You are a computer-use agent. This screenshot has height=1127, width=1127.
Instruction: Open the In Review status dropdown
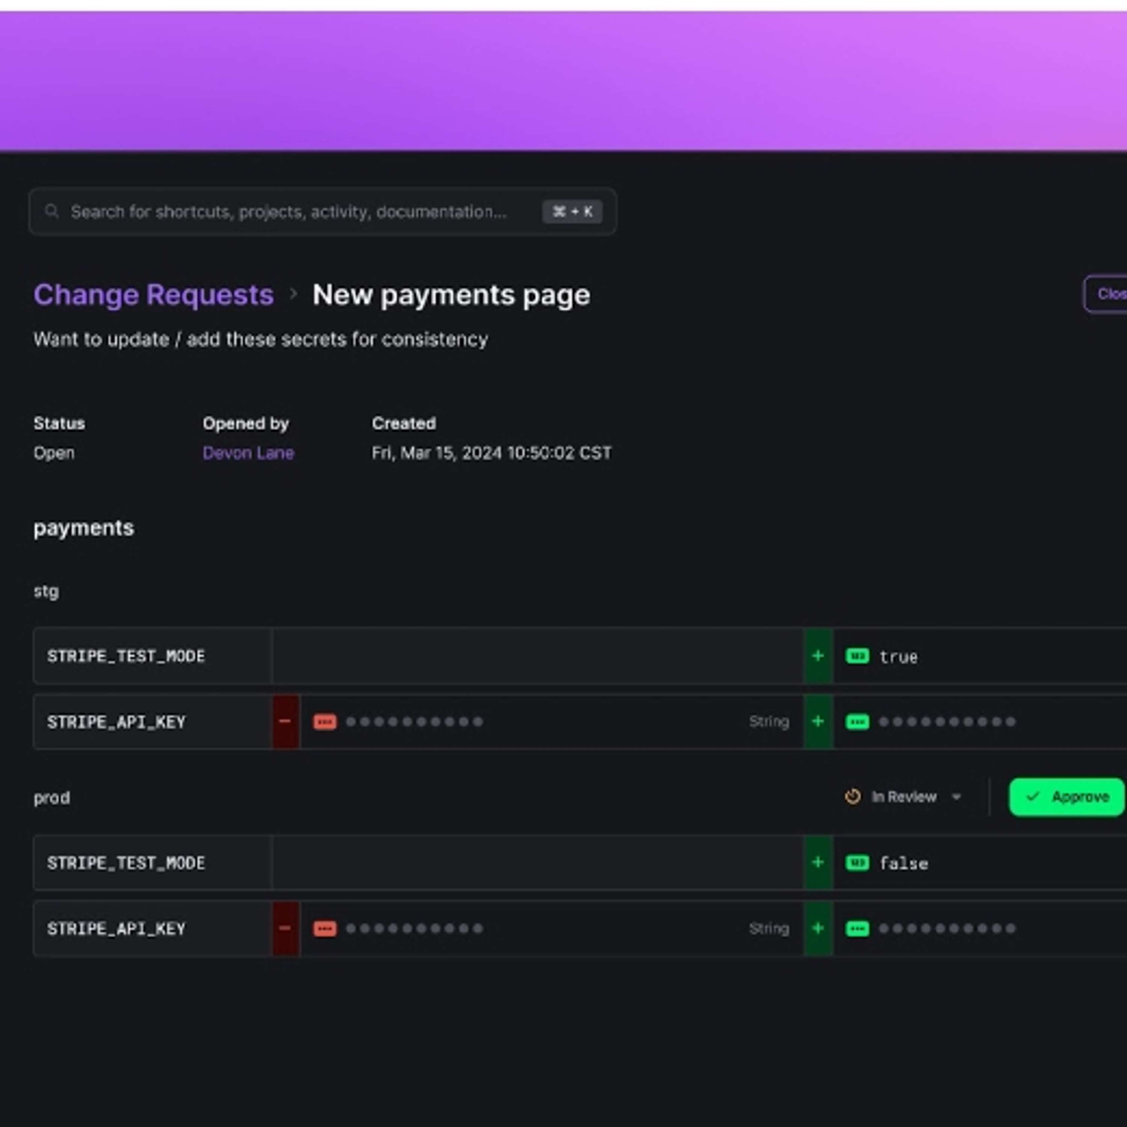[903, 797]
